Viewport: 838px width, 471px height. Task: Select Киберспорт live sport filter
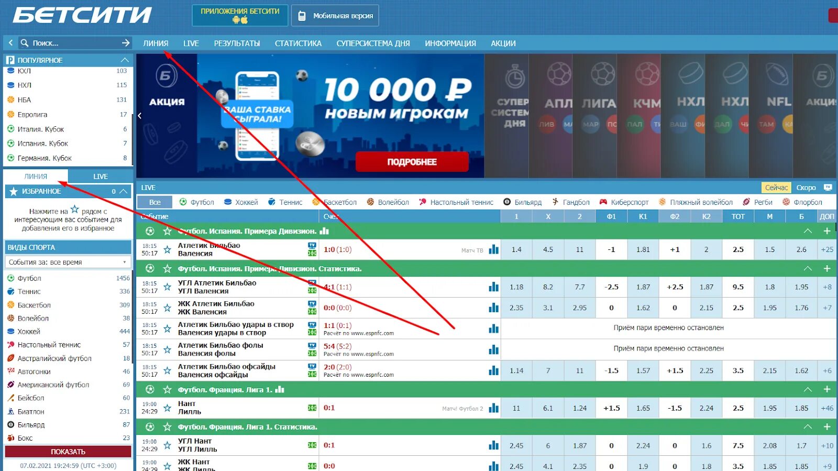point(624,202)
